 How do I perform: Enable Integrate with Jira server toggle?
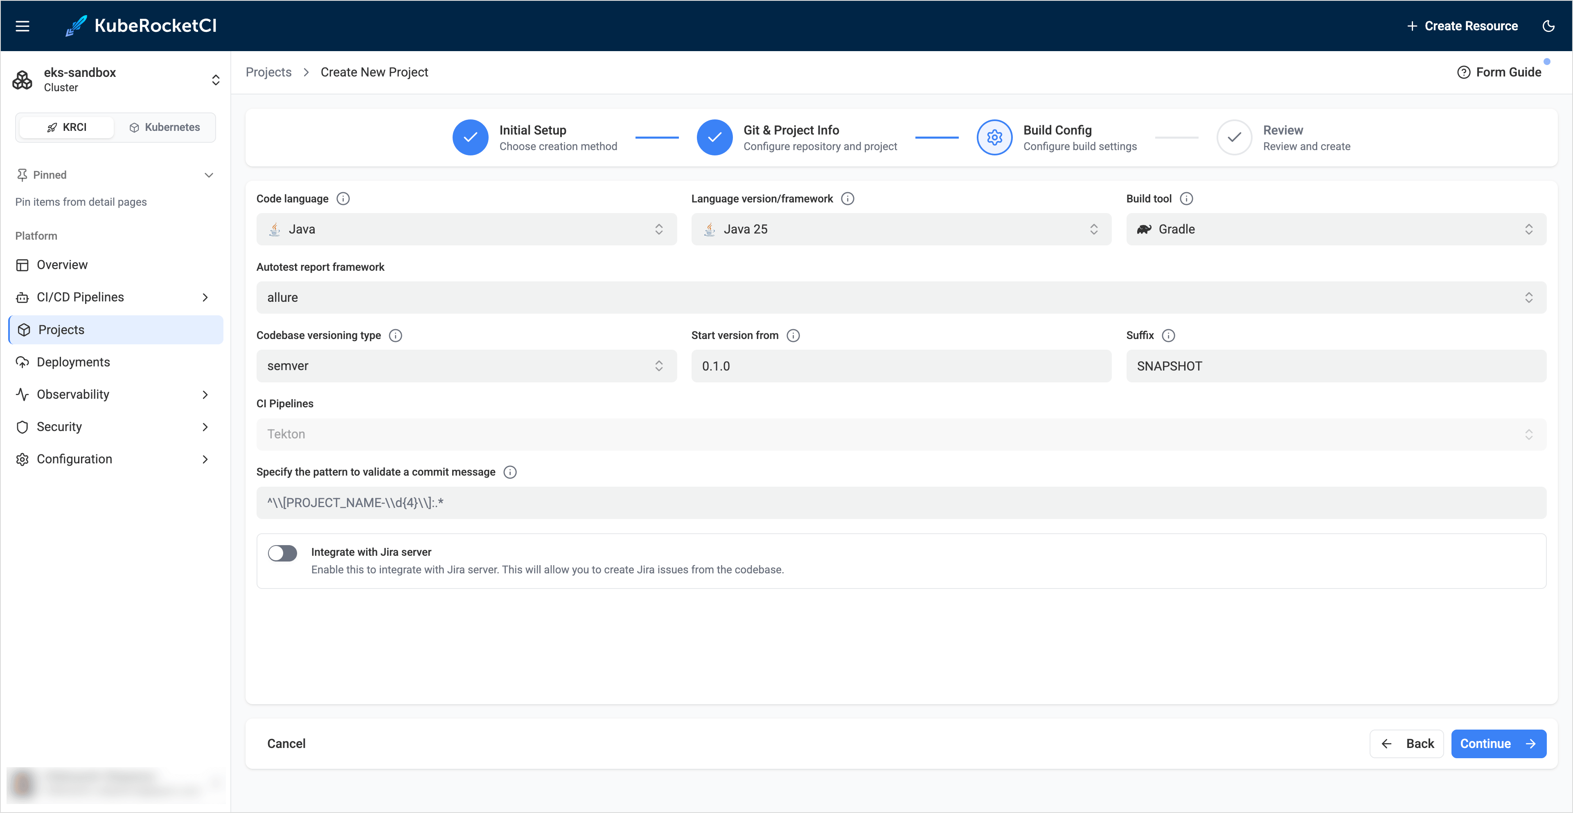coord(283,554)
